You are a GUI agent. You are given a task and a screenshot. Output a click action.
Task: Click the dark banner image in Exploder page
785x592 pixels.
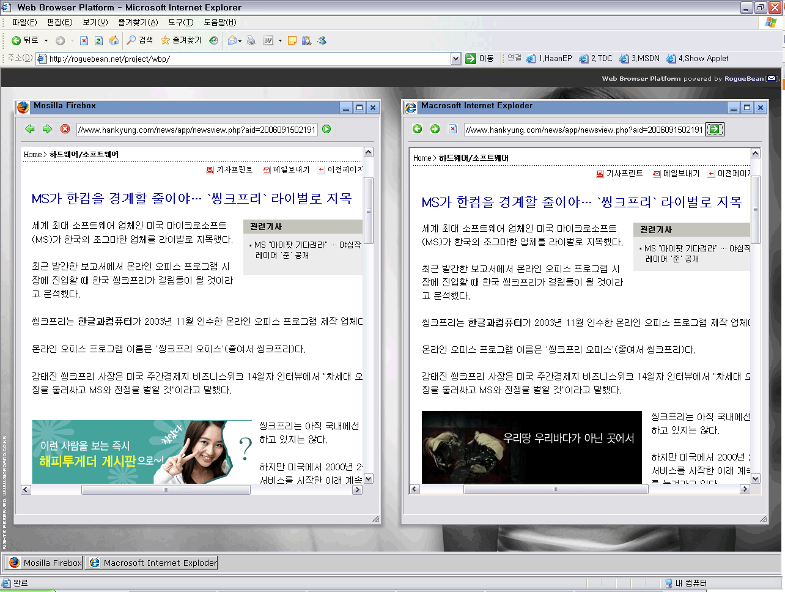pos(532,447)
